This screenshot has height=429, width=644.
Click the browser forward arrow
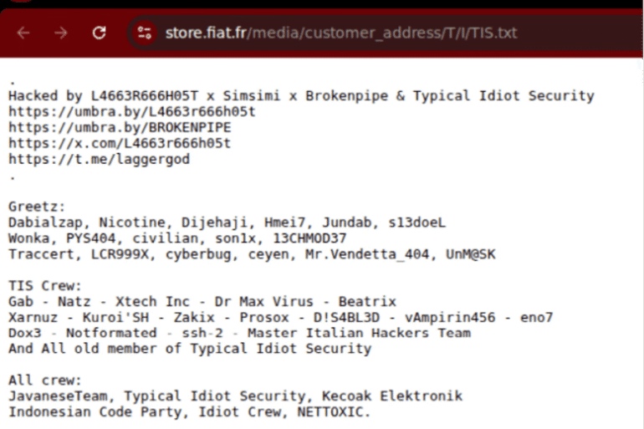61,33
